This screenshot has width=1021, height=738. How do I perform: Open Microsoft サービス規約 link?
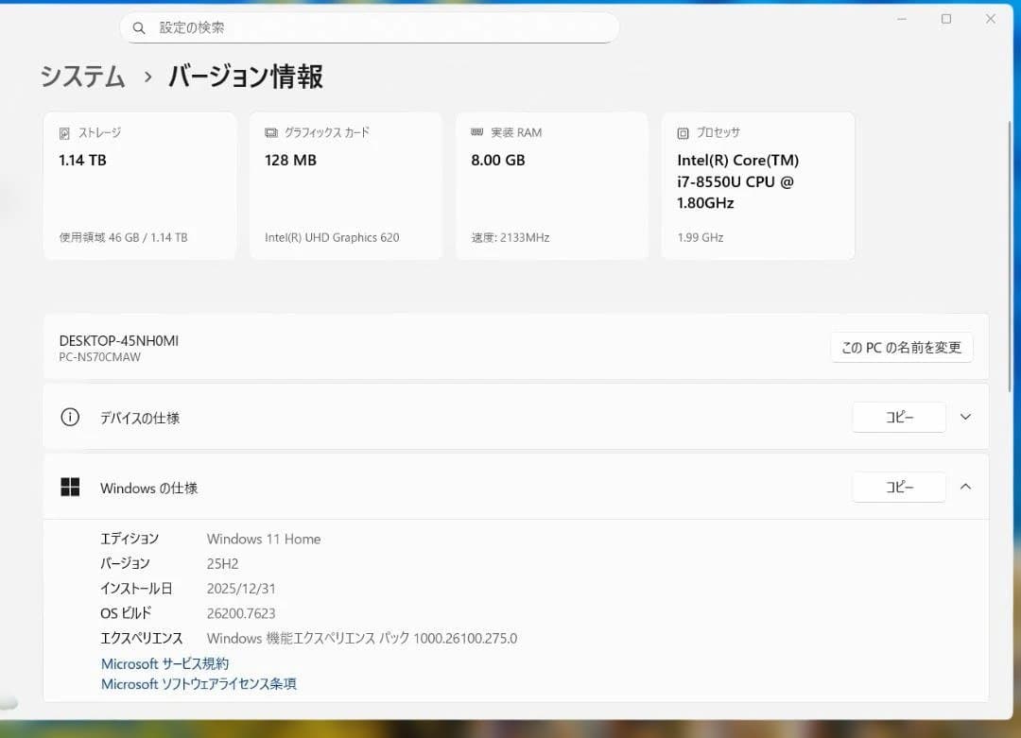(164, 663)
